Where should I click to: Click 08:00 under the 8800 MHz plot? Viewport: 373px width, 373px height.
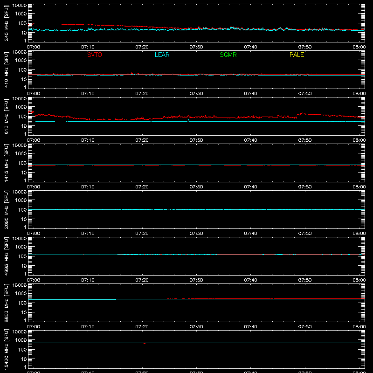tap(359, 327)
